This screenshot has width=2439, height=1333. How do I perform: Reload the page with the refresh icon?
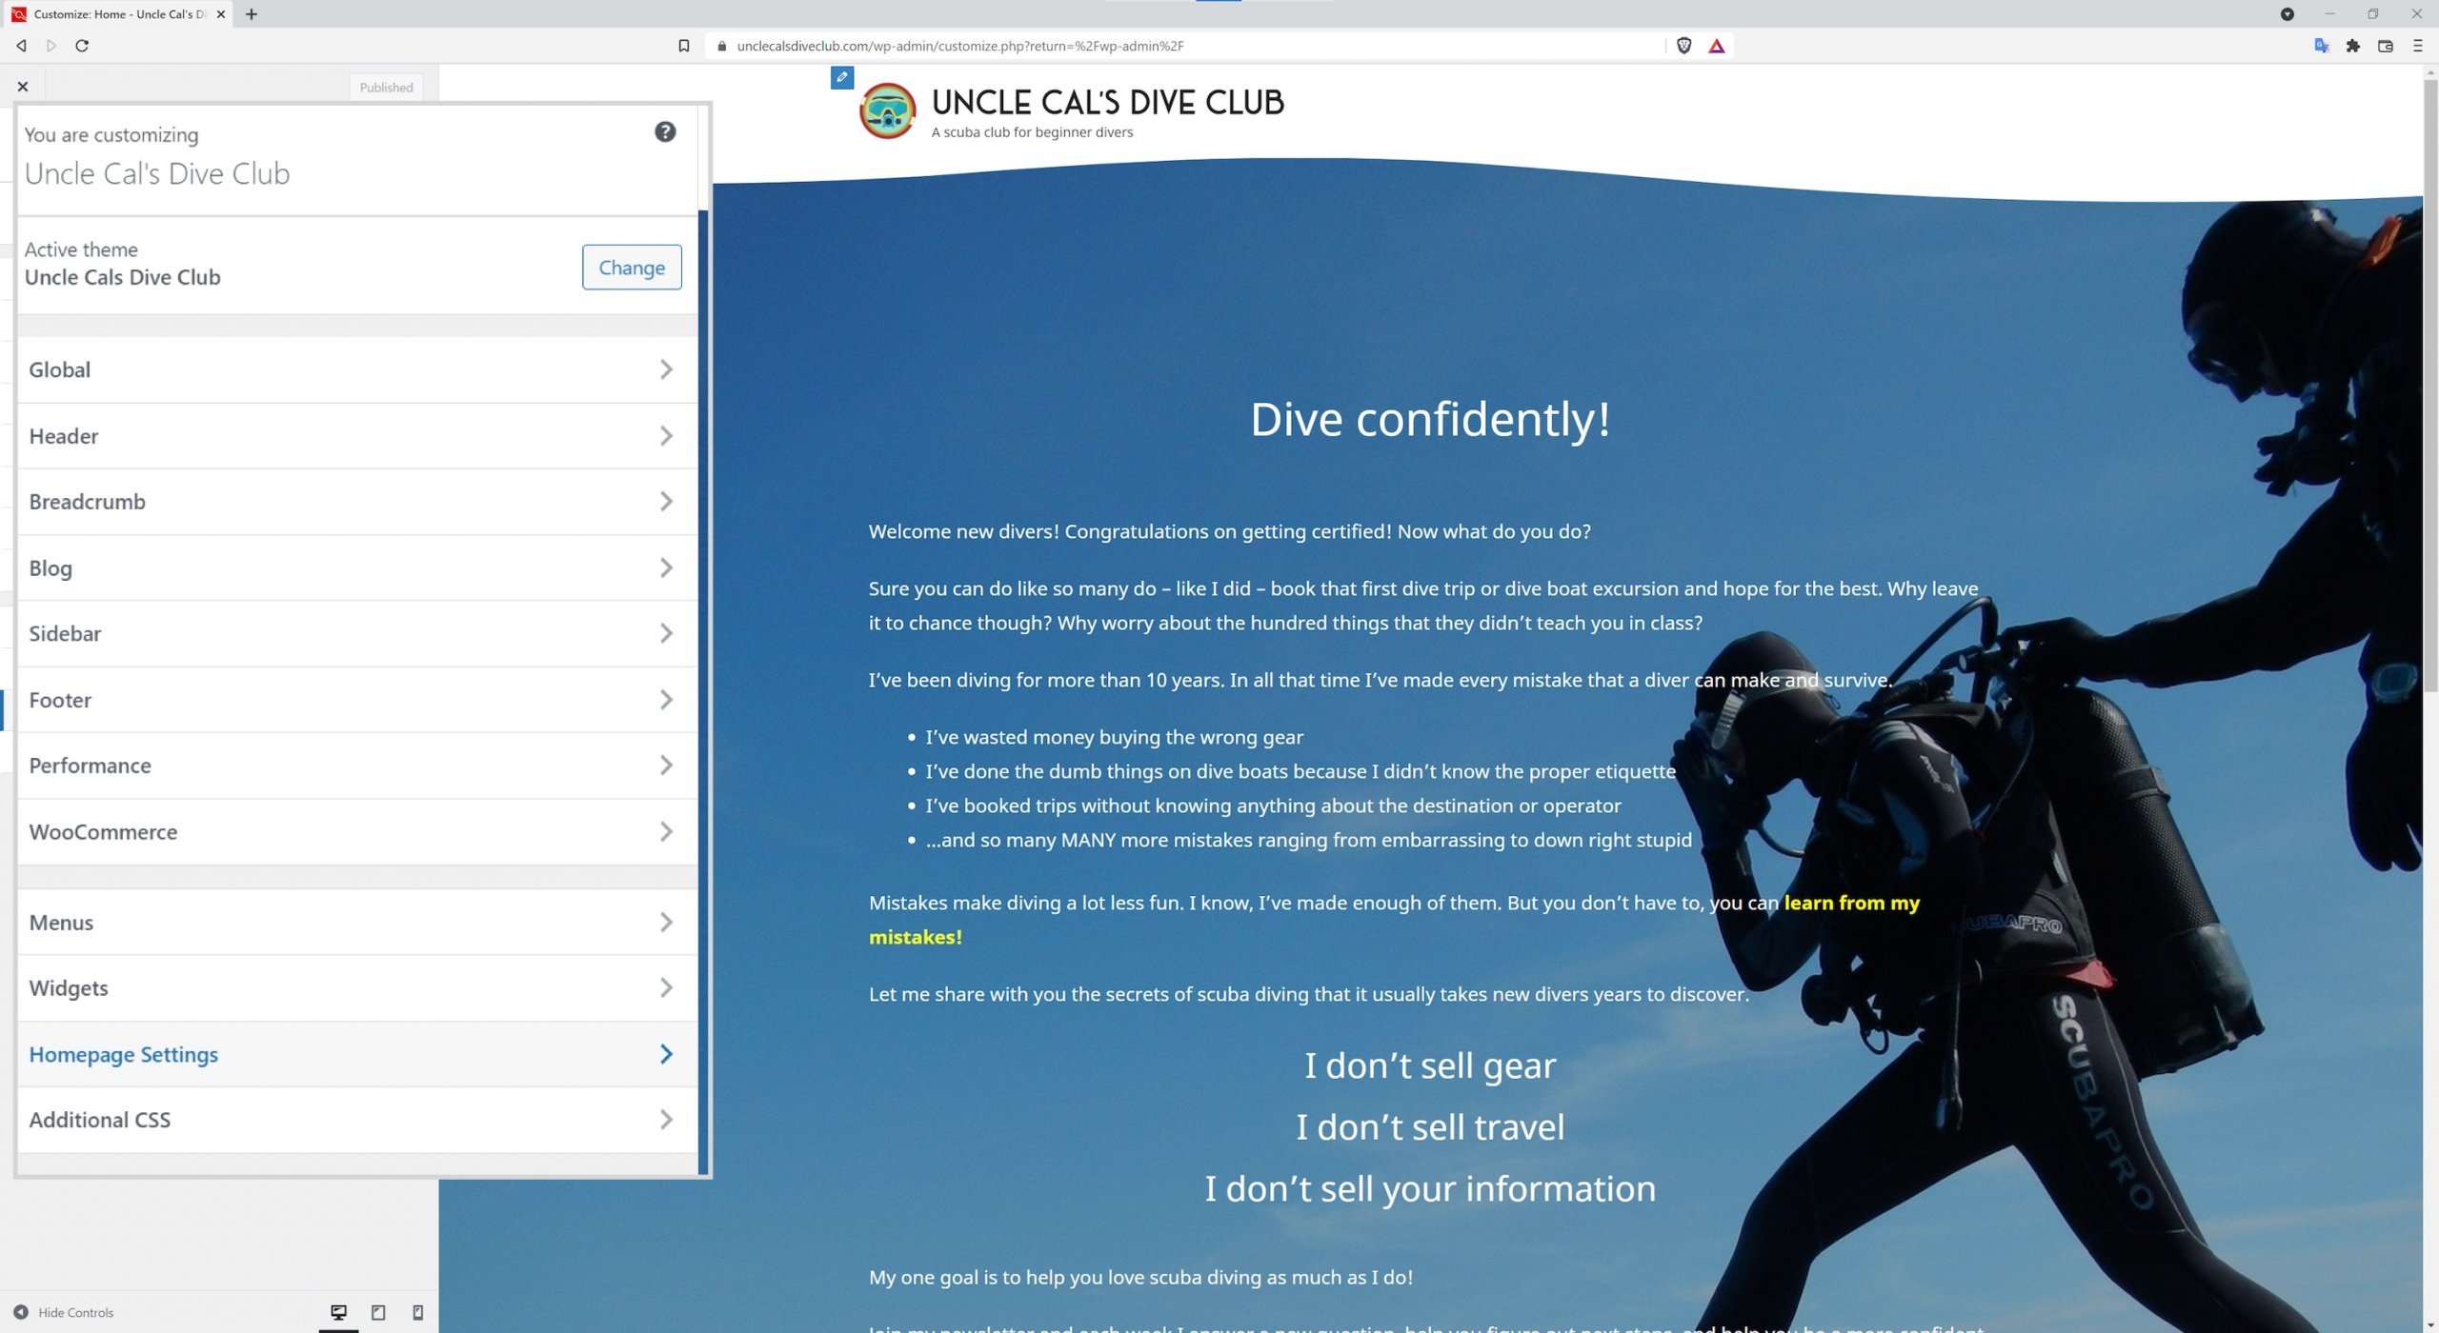click(82, 46)
